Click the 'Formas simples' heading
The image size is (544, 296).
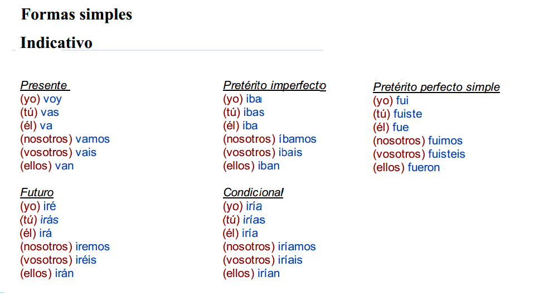(x=76, y=14)
